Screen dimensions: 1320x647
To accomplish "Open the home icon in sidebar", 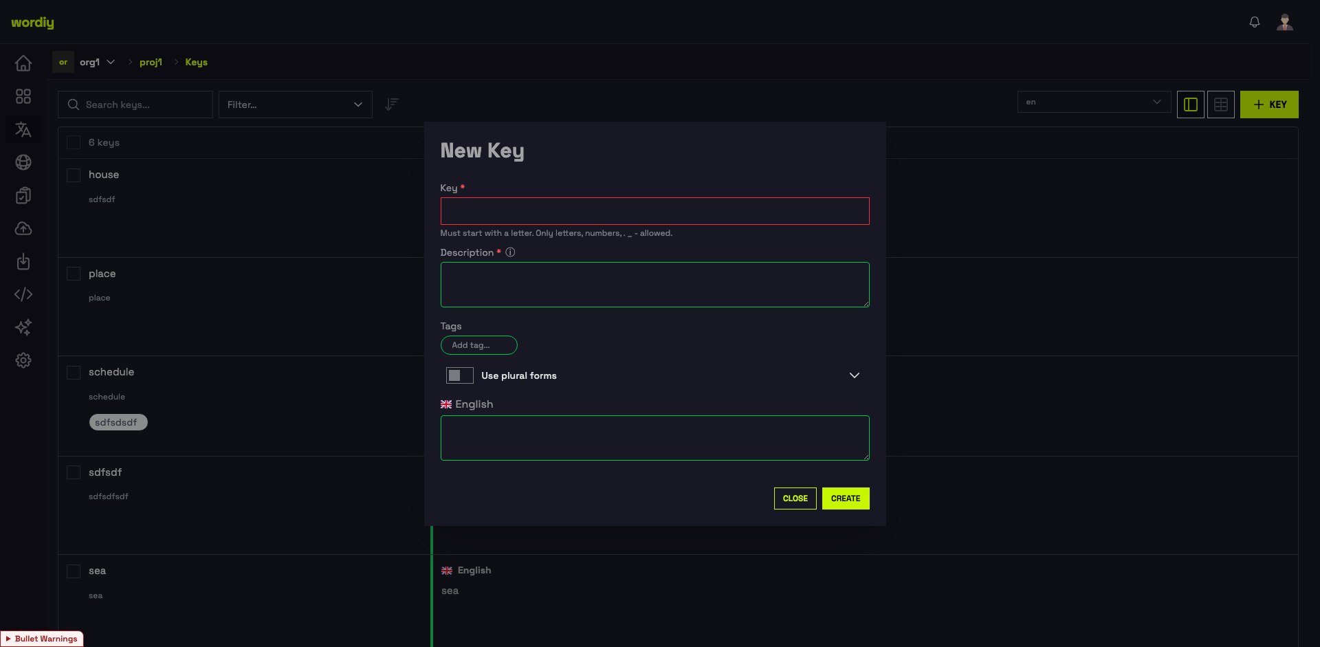I will coord(23,63).
